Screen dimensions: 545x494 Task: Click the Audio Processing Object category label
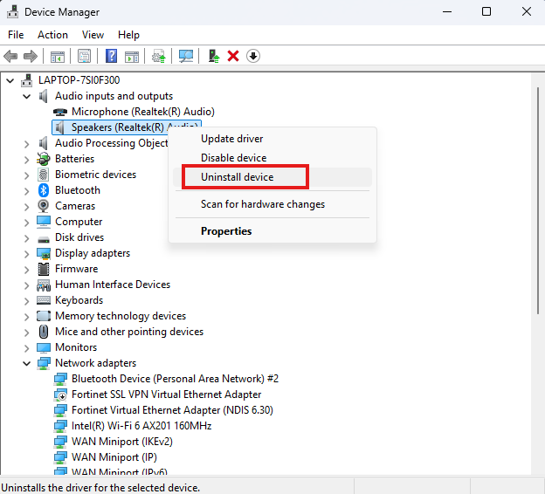pos(111,143)
